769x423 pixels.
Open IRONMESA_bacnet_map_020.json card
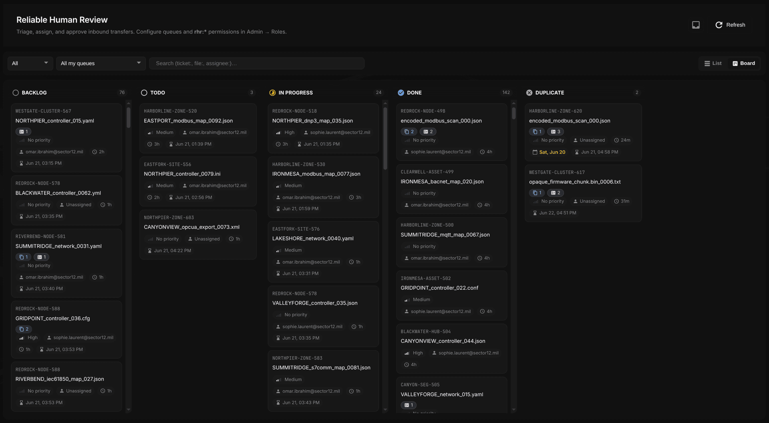pos(452,189)
